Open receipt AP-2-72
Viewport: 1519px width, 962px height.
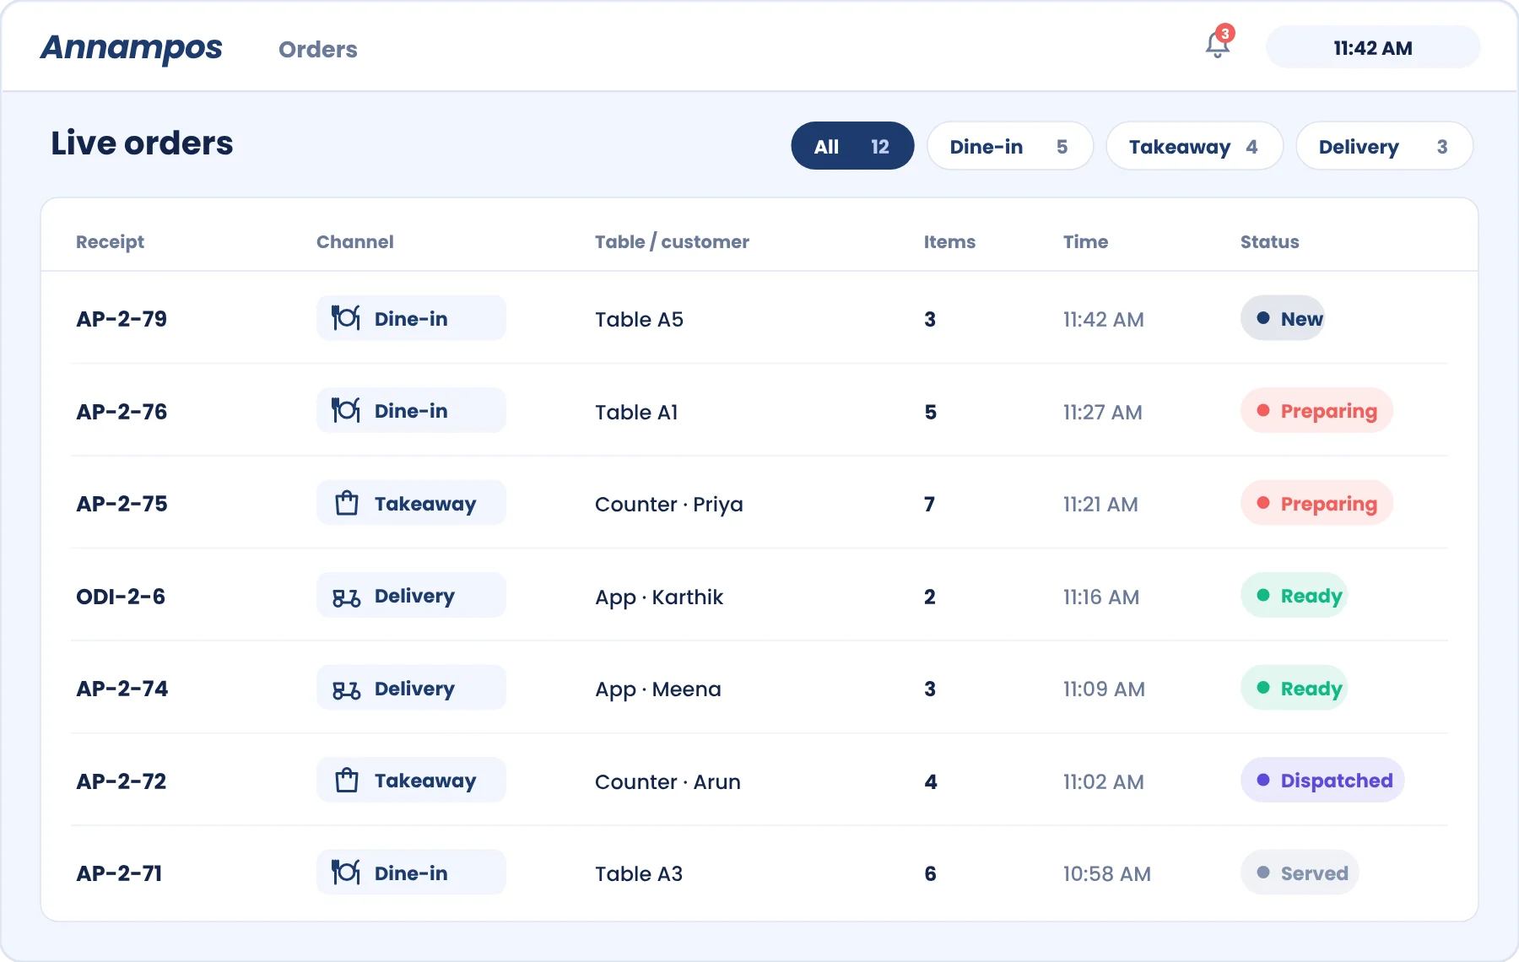(121, 781)
